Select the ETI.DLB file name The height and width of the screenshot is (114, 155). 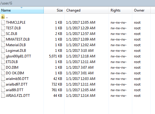[12, 62]
